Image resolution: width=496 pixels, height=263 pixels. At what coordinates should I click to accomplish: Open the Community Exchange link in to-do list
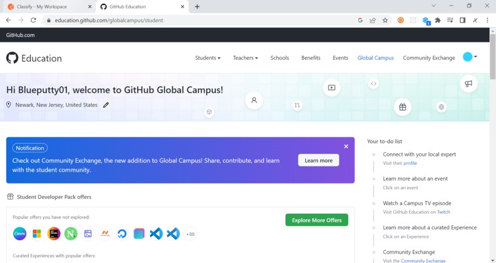(423, 261)
